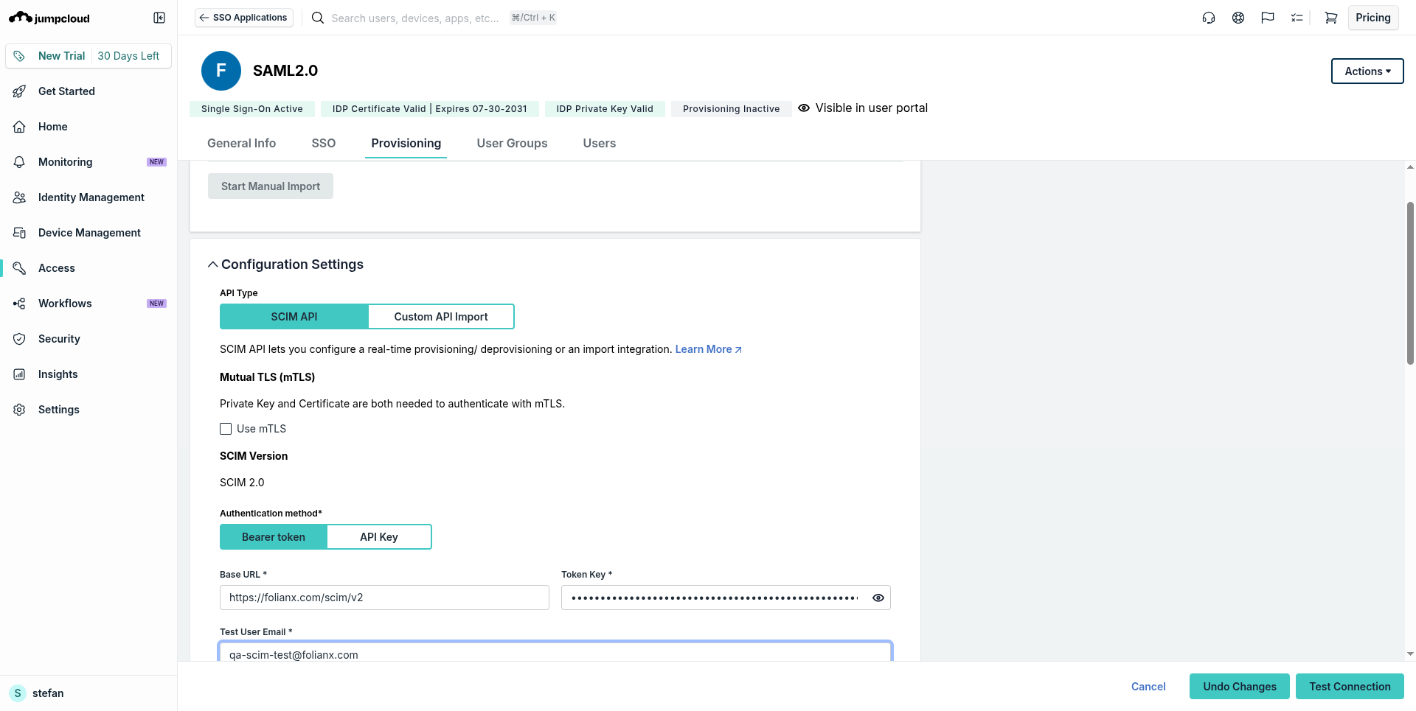
Task: Select the Provisioning tab
Action: click(x=406, y=143)
